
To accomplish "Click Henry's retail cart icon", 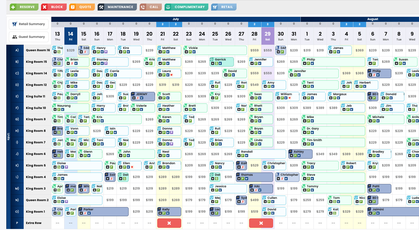I will click(102, 52).
